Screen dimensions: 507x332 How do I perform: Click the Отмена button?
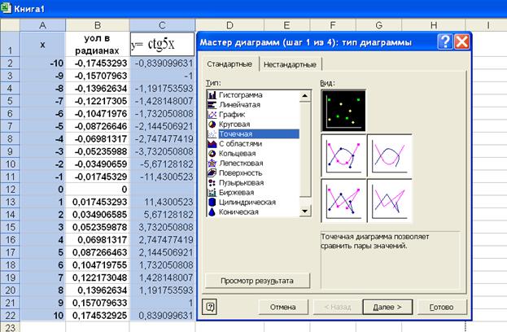283,307
